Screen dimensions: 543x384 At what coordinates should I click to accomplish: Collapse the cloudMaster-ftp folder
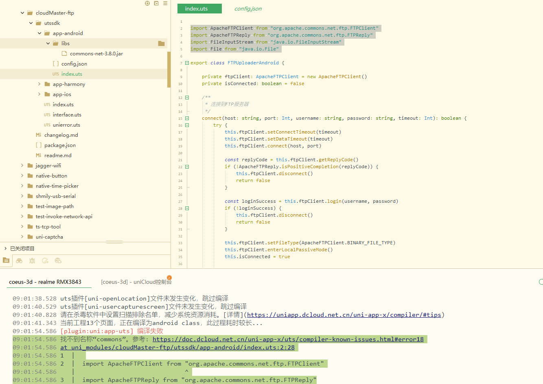[22, 13]
